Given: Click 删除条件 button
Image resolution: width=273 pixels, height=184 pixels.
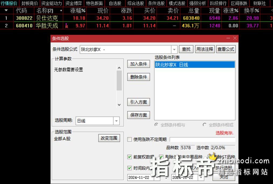Looking at the screenshot, I should 139,77.
